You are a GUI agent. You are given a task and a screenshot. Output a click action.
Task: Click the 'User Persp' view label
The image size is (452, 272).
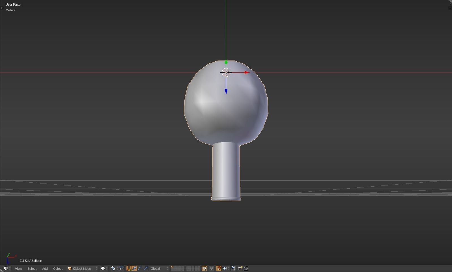tap(13, 5)
